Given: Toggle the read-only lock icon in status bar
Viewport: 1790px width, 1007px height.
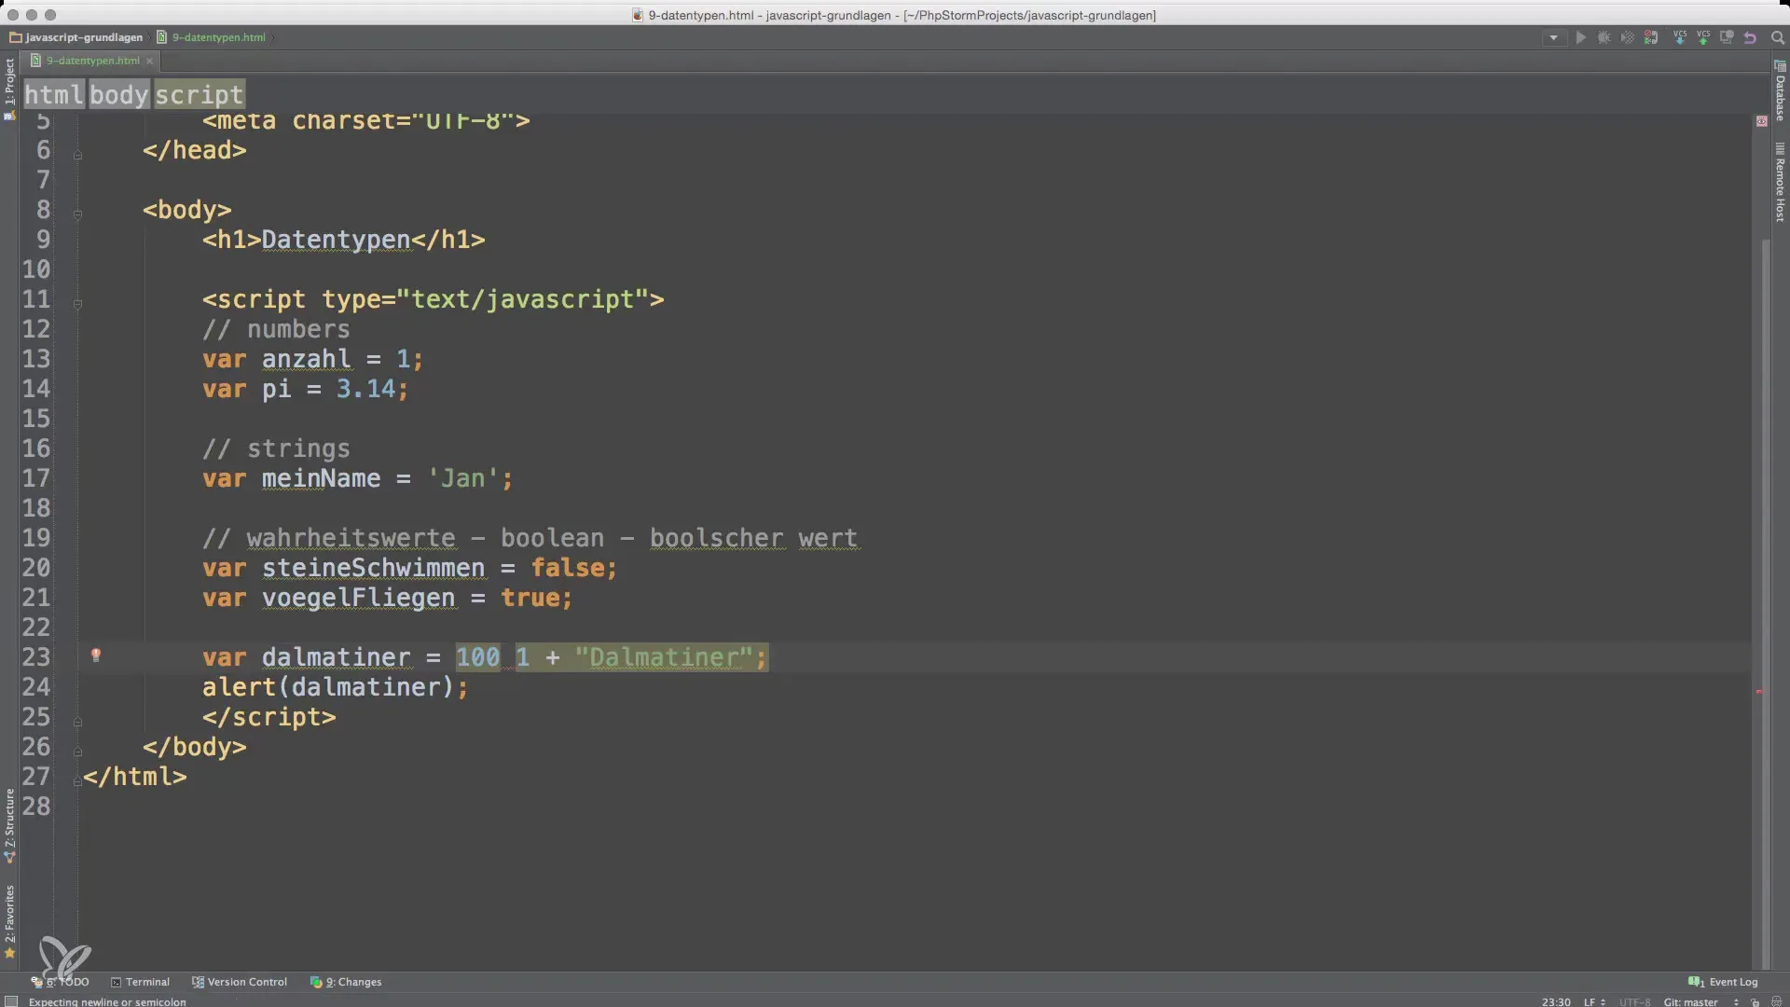Looking at the screenshot, I should click(1755, 1002).
